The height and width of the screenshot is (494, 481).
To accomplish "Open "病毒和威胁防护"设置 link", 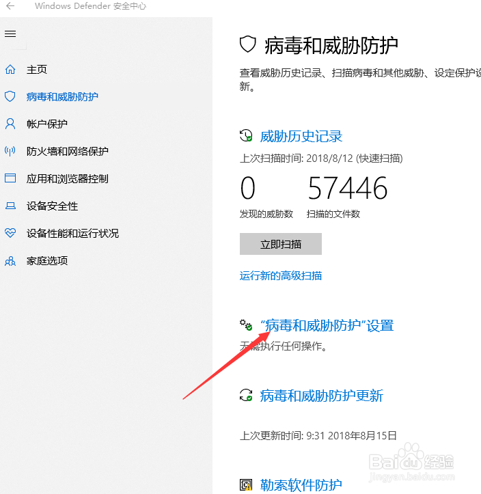I will point(327,325).
